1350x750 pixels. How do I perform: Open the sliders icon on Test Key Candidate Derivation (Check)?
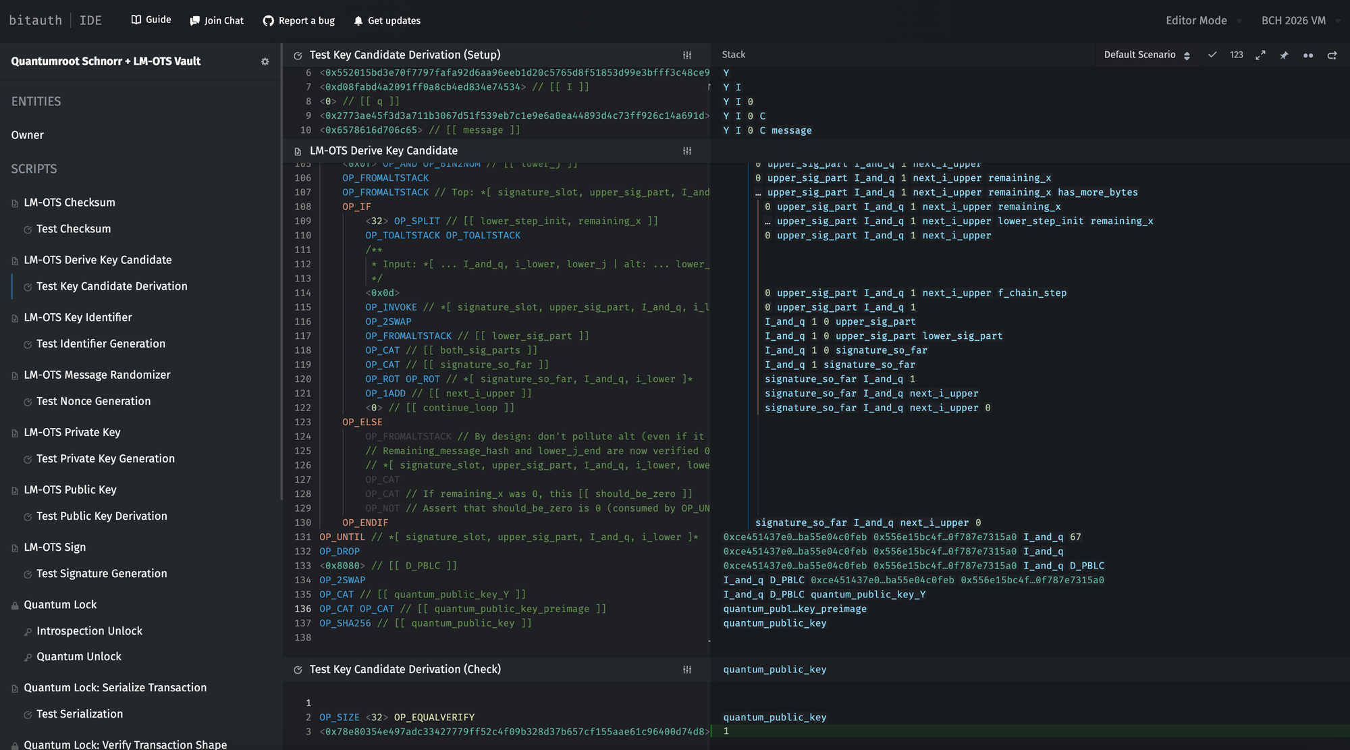coord(687,669)
